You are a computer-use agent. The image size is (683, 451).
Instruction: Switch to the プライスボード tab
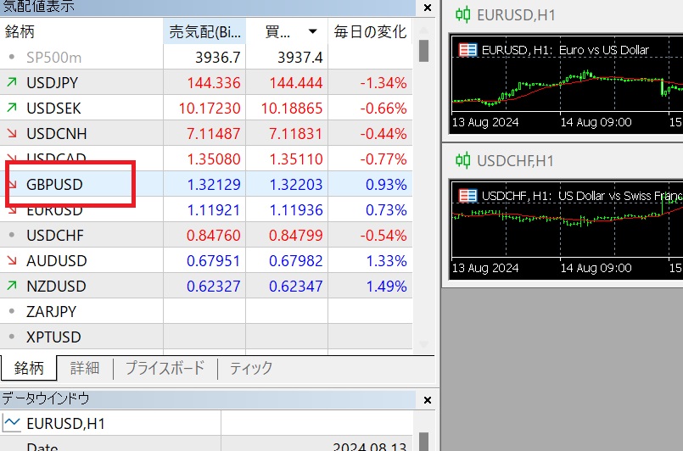(x=165, y=368)
